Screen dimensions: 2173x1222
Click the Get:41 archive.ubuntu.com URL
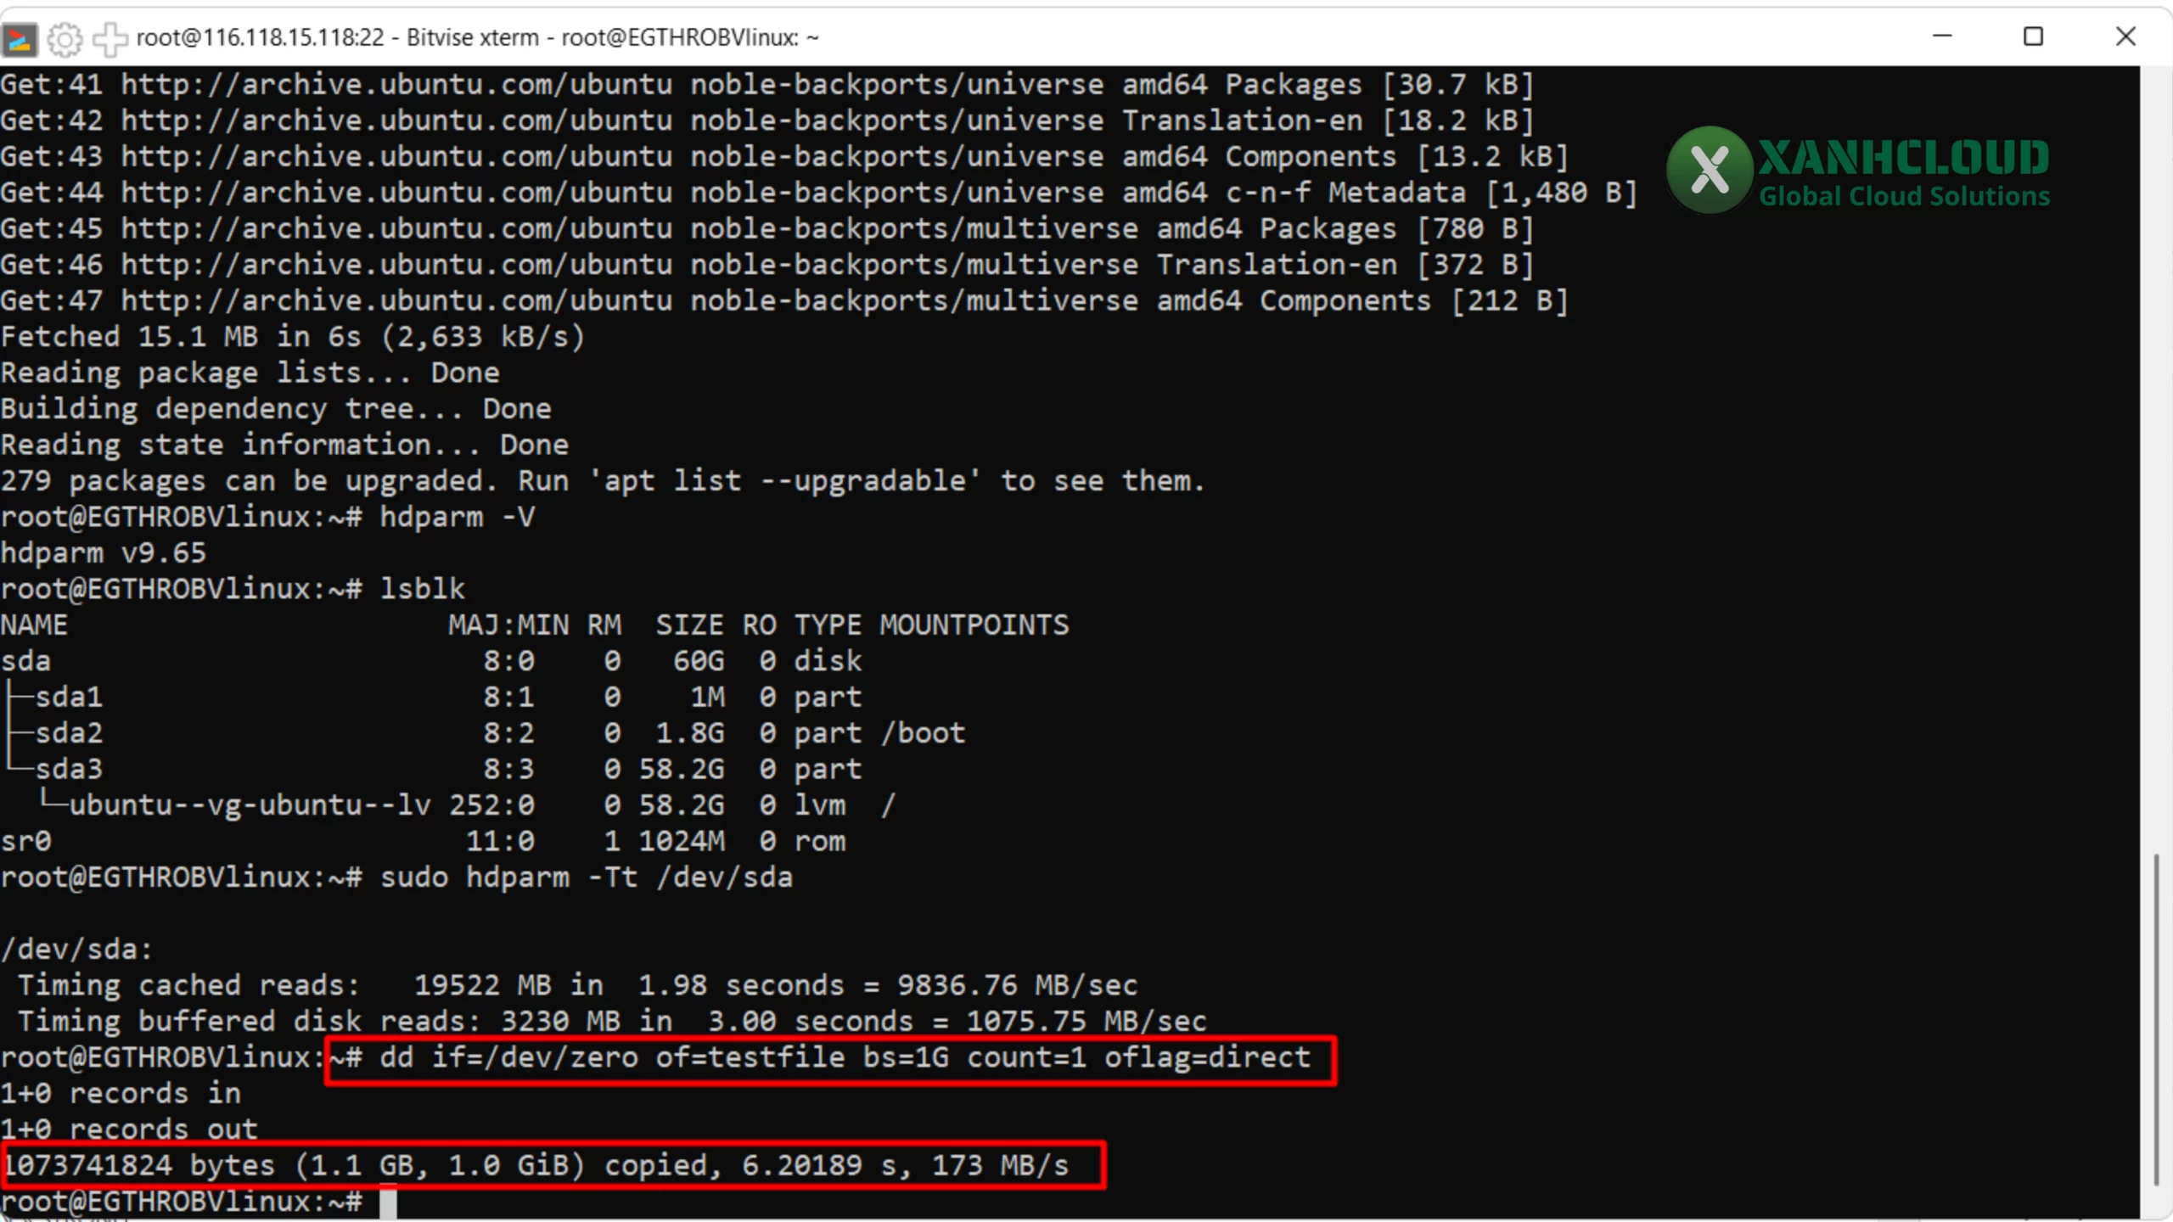tap(396, 85)
